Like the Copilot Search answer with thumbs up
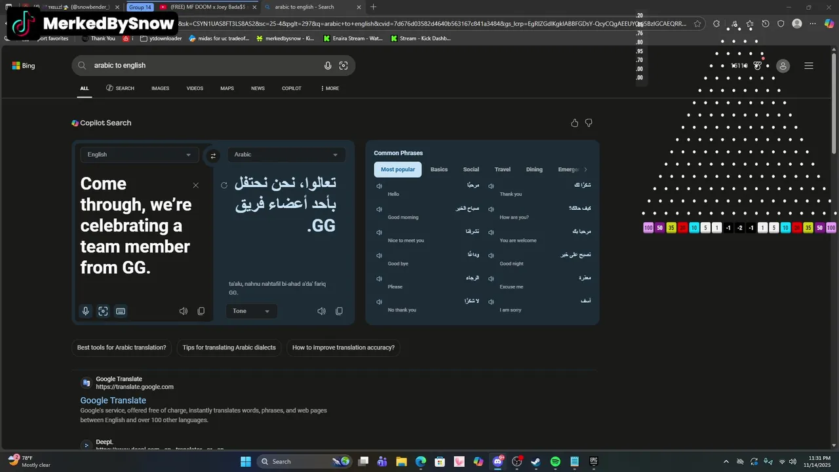 (575, 123)
